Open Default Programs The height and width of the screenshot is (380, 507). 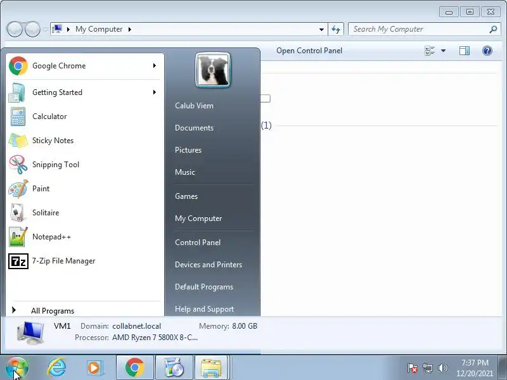pos(203,287)
